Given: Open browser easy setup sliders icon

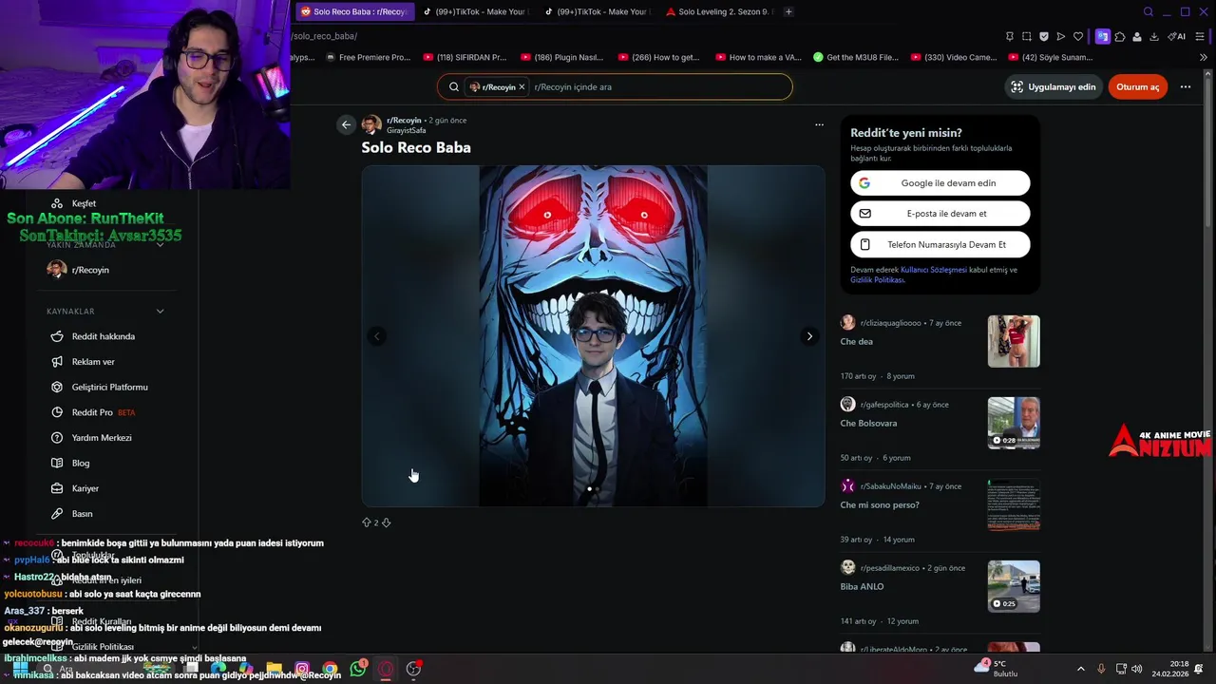Looking at the screenshot, I should pyautogui.click(x=1201, y=36).
